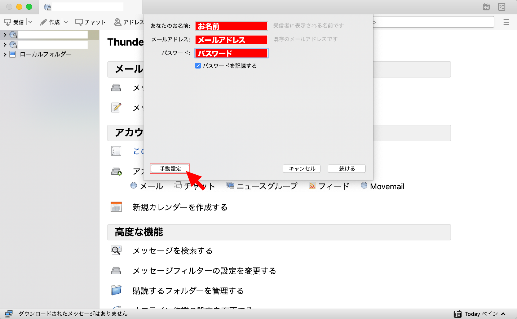517x319 pixels.
Task: Click the 購読するフォルダーを管理する folder icon
Action: pyautogui.click(x=116, y=290)
